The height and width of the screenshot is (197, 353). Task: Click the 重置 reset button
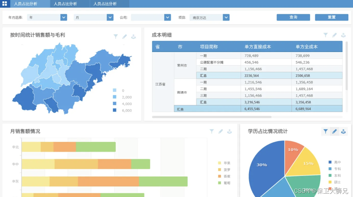click(x=331, y=17)
